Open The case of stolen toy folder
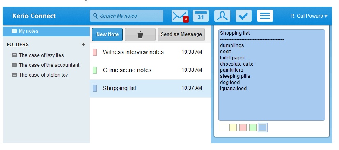 pos(43,75)
